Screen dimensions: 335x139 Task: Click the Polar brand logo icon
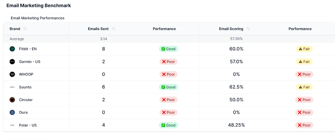click(x=12, y=125)
